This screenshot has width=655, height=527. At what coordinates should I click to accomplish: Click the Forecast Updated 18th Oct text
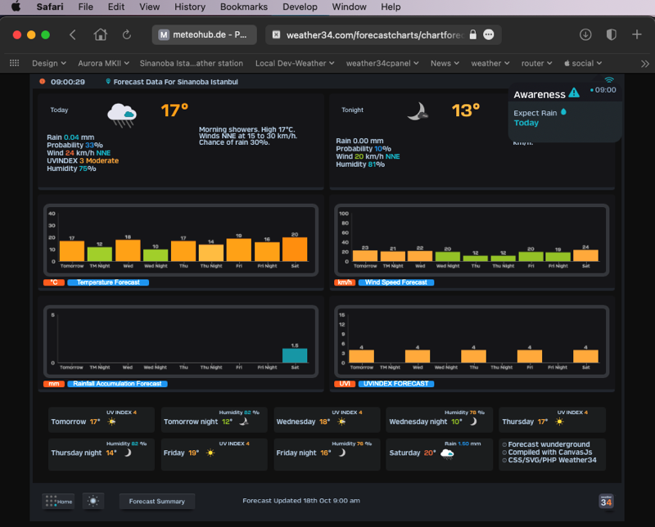coord(301,500)
